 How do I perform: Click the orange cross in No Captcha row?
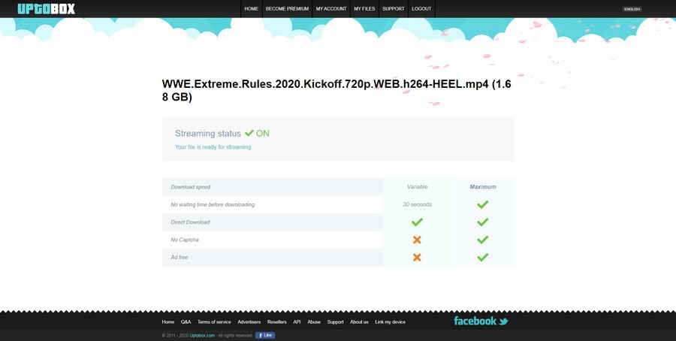point(417,240)
